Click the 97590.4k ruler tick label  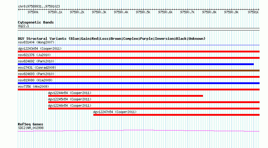click(x=121, y=12)
